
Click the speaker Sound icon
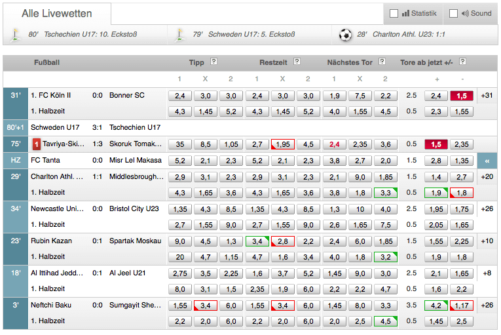(465, 13)
